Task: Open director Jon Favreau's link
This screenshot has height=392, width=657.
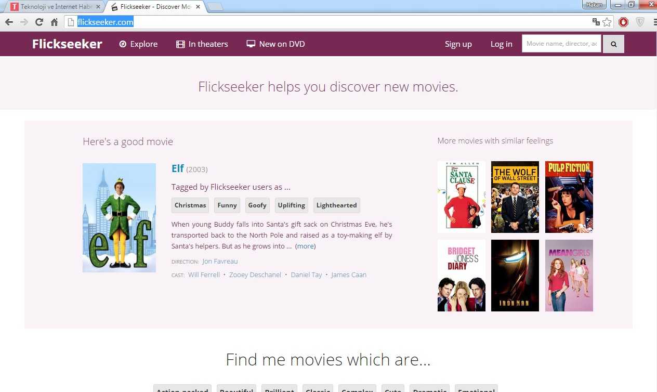Action: [x=220, y=262]
